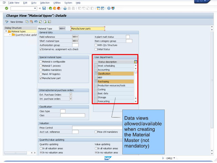Open the Help menu
217x163 pixels.
coord(78,3)
